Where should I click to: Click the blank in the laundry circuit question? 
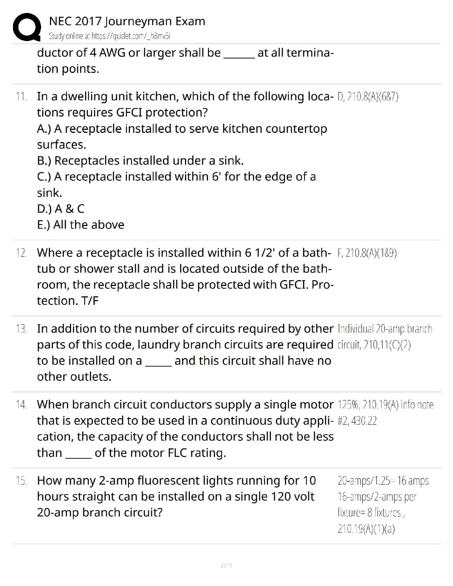click(x=158, y=361)
